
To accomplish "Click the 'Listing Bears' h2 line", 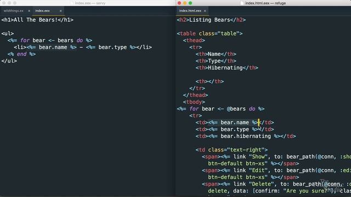I will coord(211,20).
